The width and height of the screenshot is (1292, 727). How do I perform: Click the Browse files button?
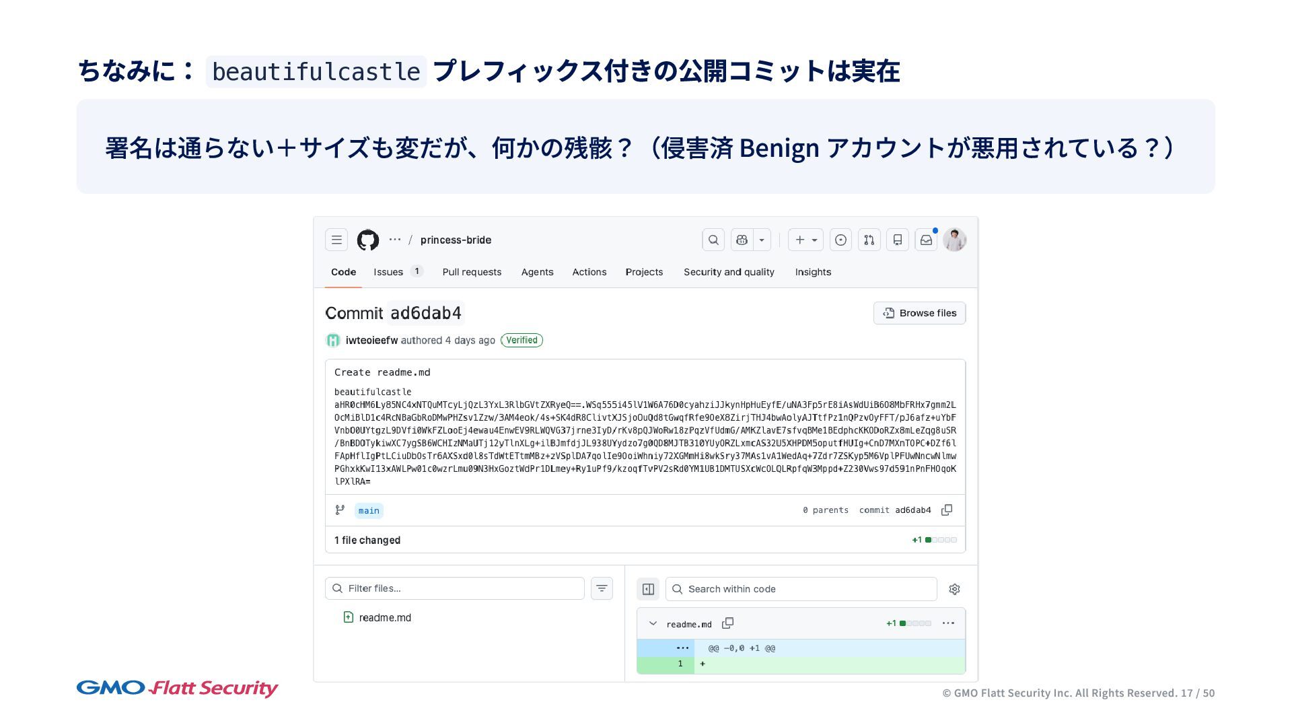[919, 313]
